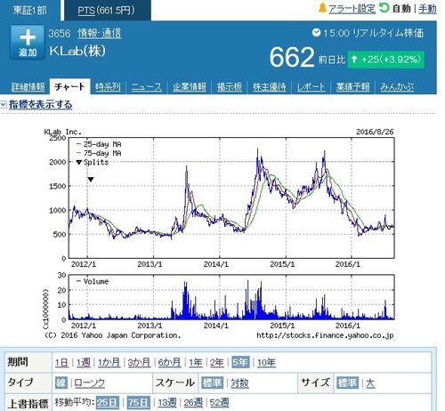Screen dimensions: 445x411
Task: Select the チャート tab
Action: tap(69, 87)
